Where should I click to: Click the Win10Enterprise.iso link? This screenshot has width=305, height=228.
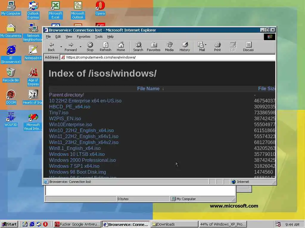(70, 125)
